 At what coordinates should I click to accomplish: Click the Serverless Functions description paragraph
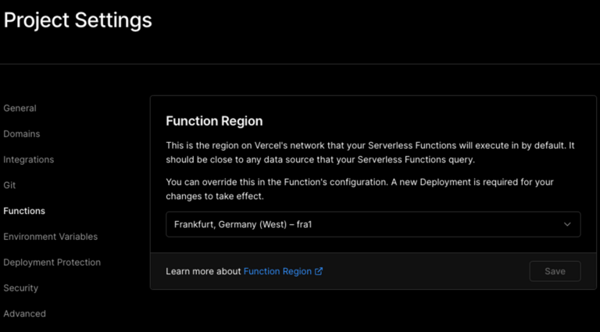370,152
